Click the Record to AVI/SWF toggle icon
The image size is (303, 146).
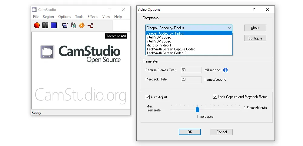click(x=73, y=25)
